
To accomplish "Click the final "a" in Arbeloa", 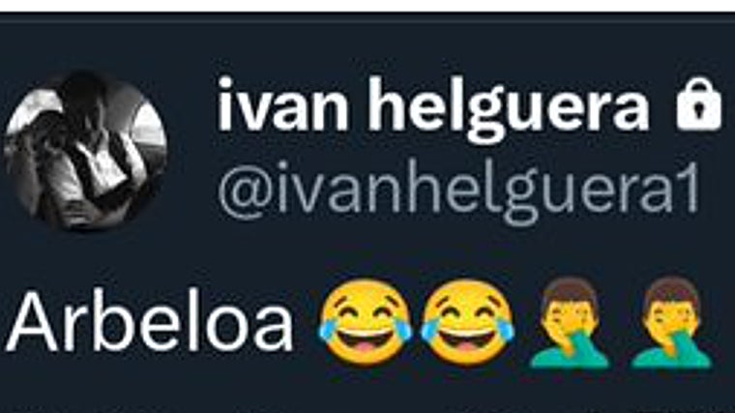I will 274,328.
